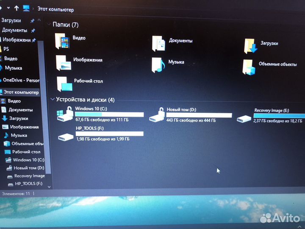The height and width of the screenshot is (229, 305).
Task: Open Видео under Этот компьютер in sidebar
Action: [14, 101]
